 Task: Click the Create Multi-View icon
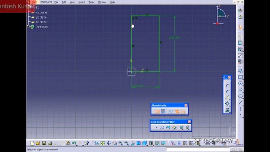138,144
